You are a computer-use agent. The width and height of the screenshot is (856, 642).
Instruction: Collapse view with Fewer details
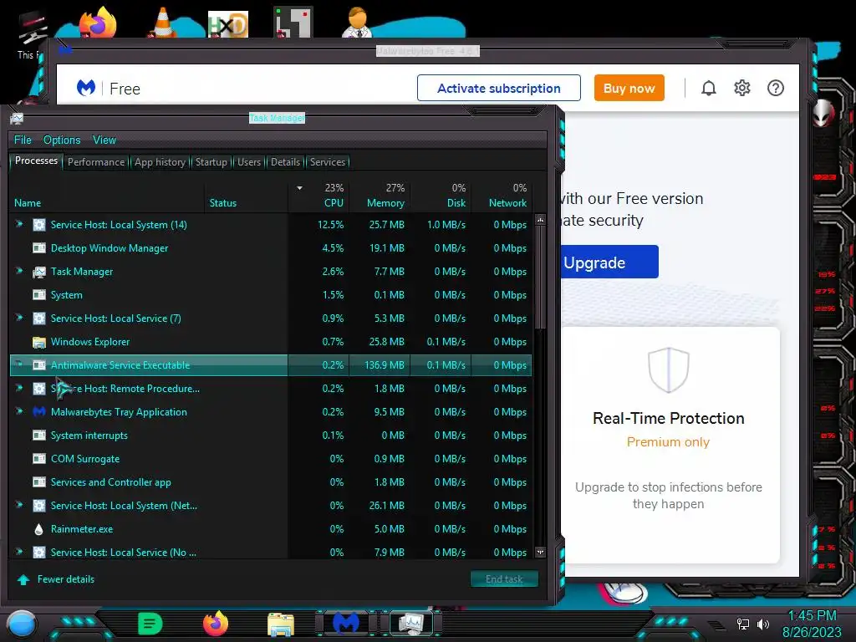(56, 579)
